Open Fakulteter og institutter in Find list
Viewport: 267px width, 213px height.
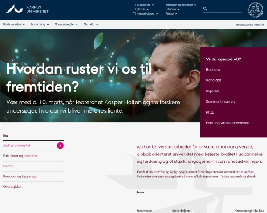(20, 156)
